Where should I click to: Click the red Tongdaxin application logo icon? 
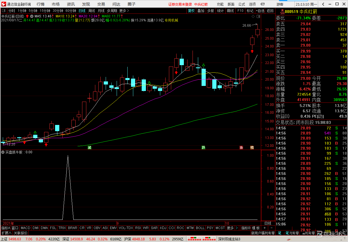point(4,4)
